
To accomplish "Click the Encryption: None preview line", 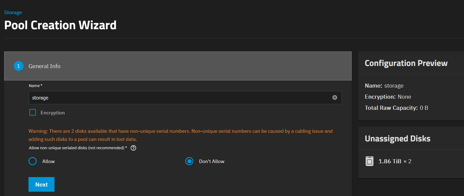I will [388, 97].
